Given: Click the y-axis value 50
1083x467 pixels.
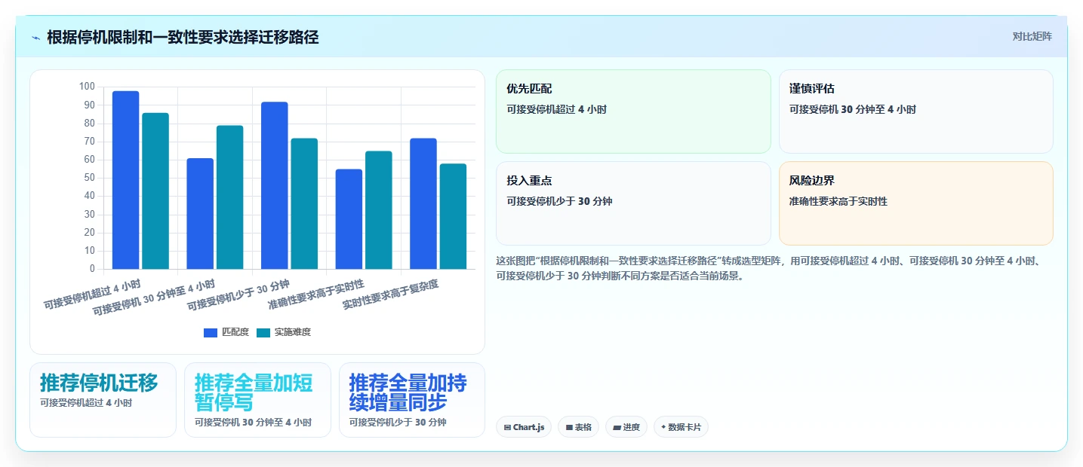Looking at the screenshot, I should [x=89, y=178].
